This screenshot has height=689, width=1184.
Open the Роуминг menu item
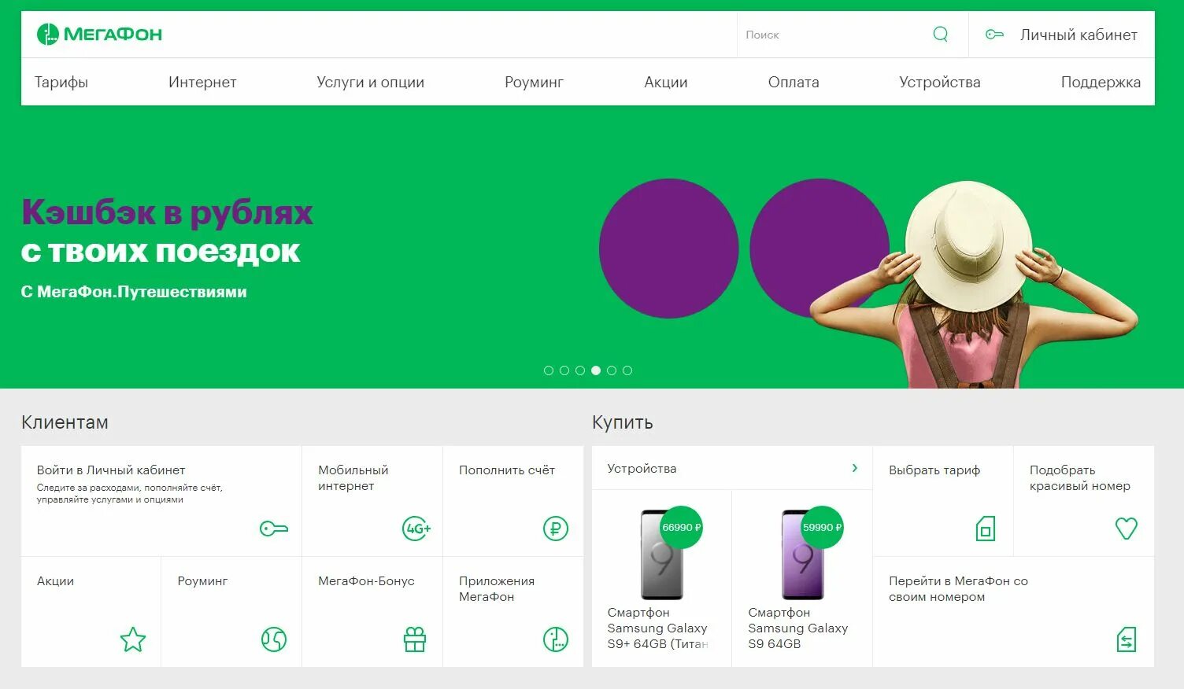point(535,82)
